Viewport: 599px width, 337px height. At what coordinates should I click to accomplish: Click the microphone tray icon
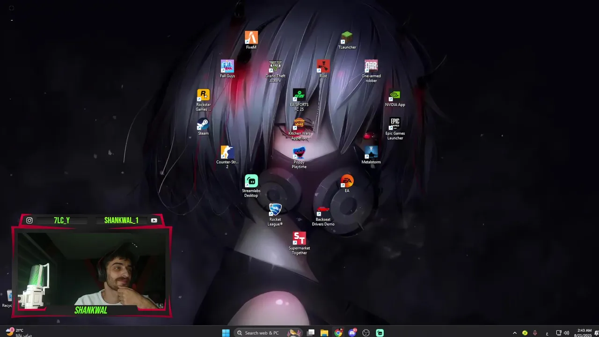[x=535, y=333]
